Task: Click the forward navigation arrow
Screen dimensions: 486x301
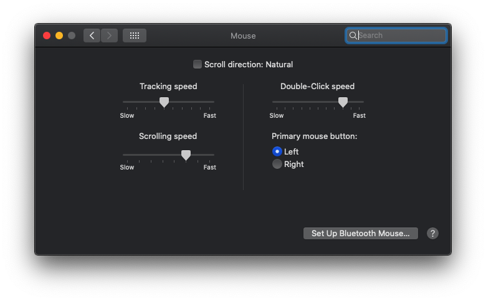Action: 109,36
